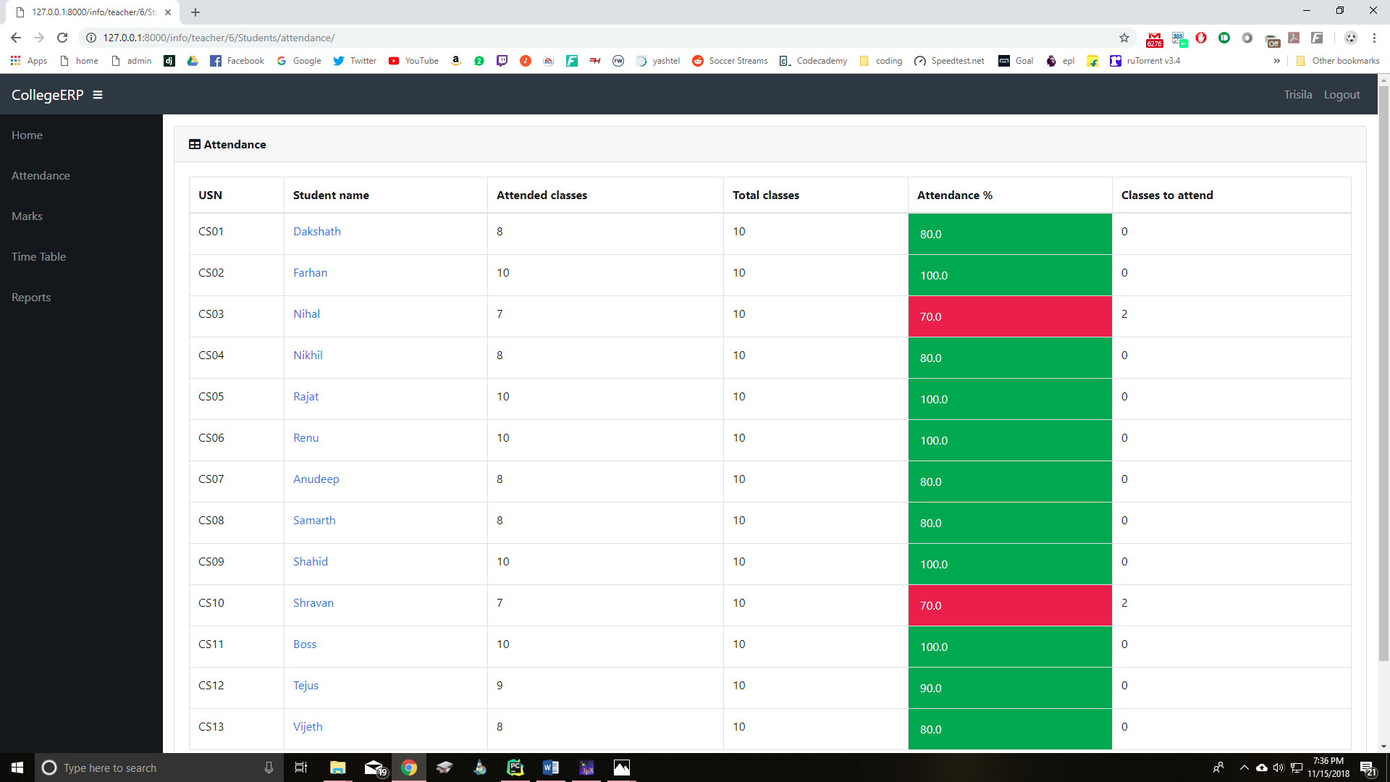Open Marks in the sidebar
The height and width of the screenshot is (782, 1390).
click(x=27, y=216)
